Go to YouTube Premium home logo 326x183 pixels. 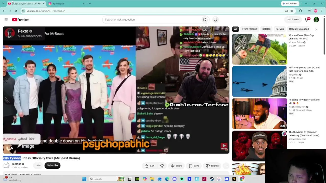tap(21, 20)
